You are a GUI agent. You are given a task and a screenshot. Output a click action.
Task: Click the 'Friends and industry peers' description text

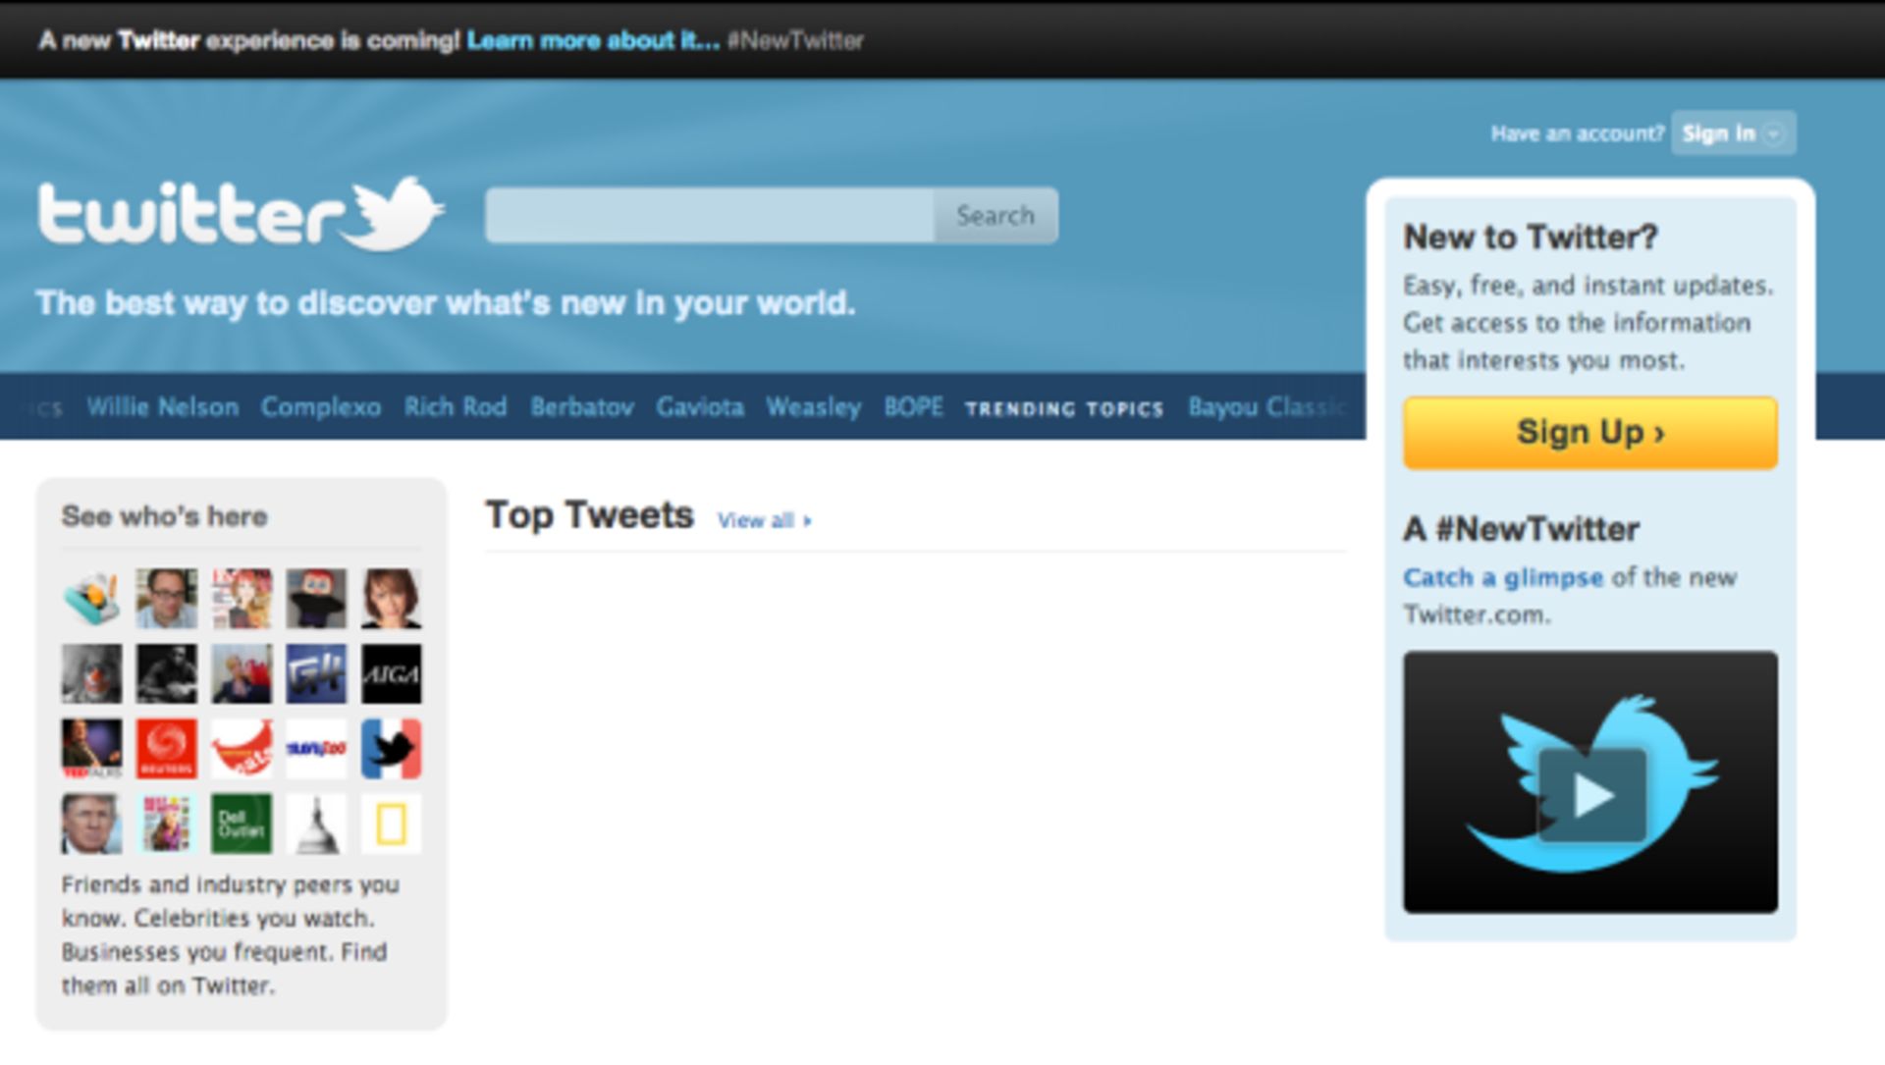coord(231,934)
